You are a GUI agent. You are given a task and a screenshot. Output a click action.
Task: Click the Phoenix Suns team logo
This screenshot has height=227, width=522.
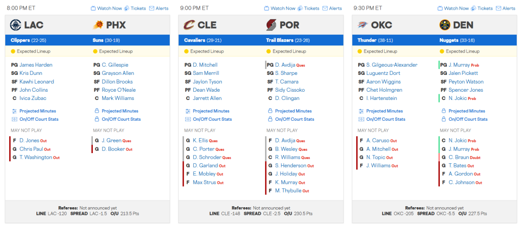(x=98, y=25)
